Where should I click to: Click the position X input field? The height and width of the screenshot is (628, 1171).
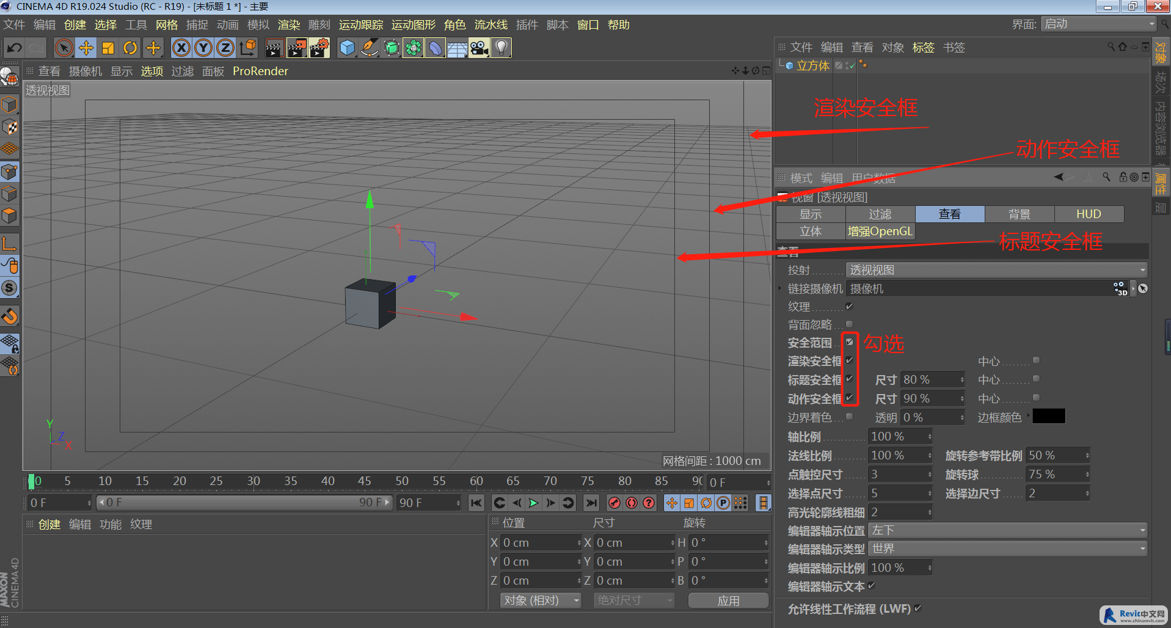(x=541, y=542)
